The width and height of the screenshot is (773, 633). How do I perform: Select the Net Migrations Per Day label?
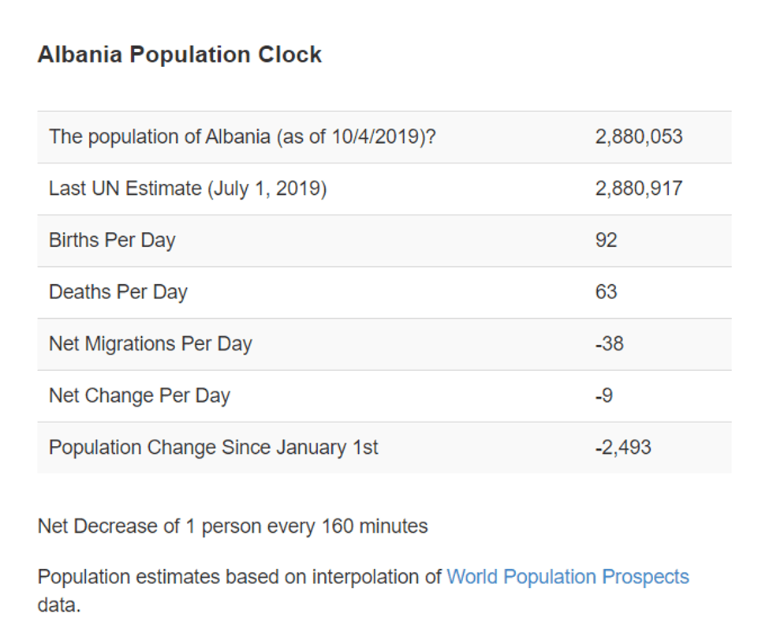[151, 344]
